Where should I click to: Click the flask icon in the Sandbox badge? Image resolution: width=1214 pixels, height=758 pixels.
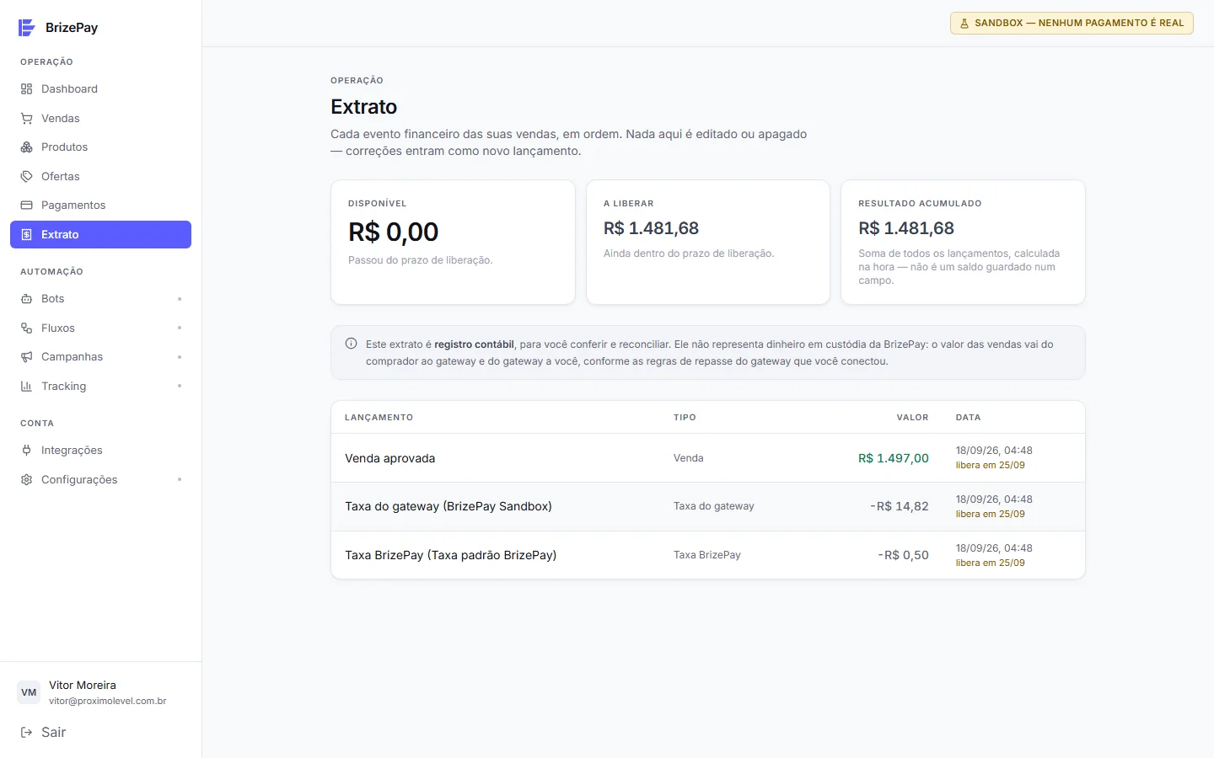click(964, 24)
